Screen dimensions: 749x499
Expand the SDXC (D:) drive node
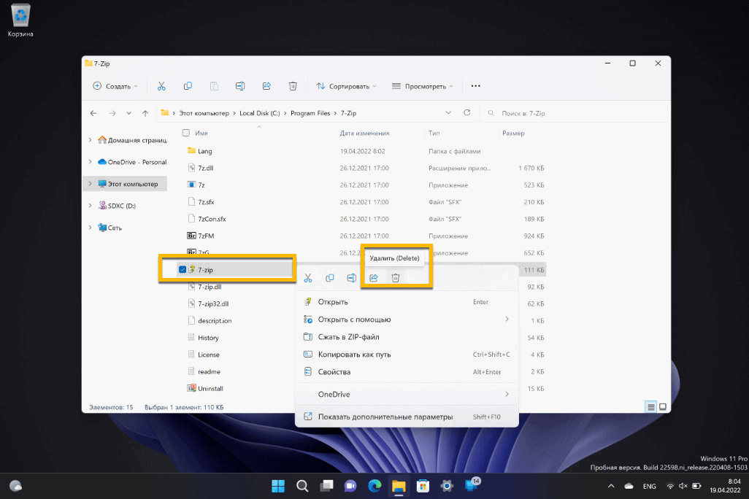[x=90, y=206]
